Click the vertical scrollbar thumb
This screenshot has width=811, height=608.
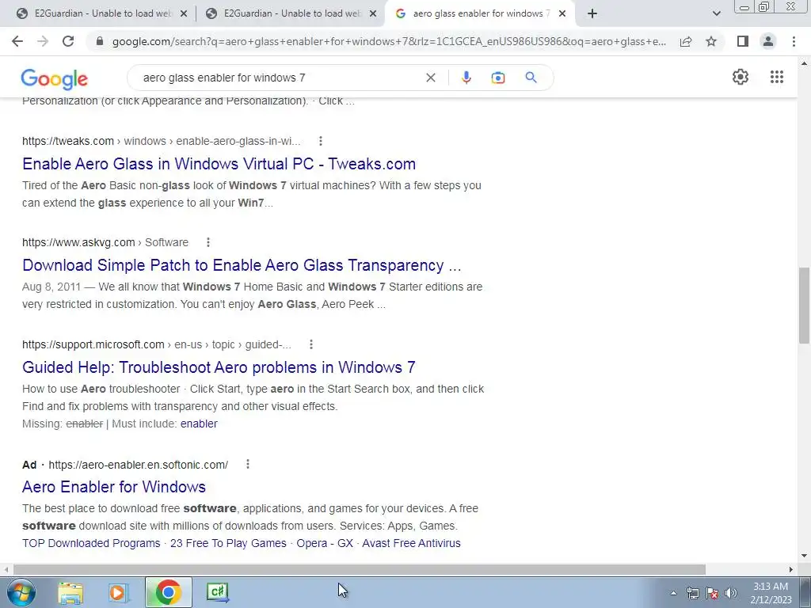point(804,305)
